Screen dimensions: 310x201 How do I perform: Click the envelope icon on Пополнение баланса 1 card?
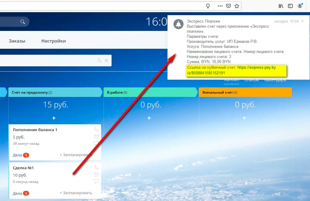pos(96,136)
